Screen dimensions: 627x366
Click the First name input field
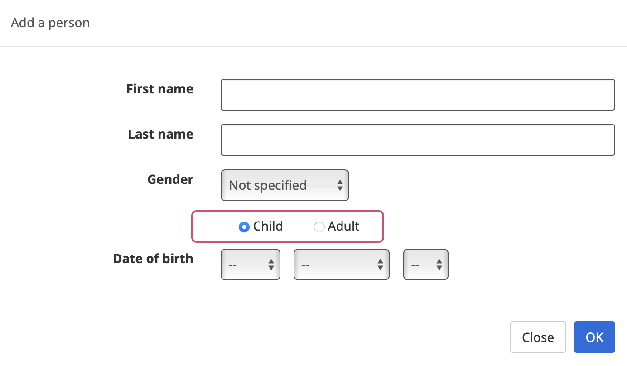point(417,95)
